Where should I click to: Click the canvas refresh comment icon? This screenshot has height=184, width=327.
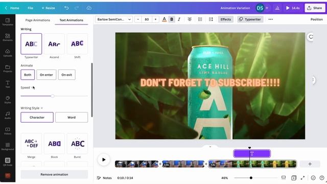[311, 37]
